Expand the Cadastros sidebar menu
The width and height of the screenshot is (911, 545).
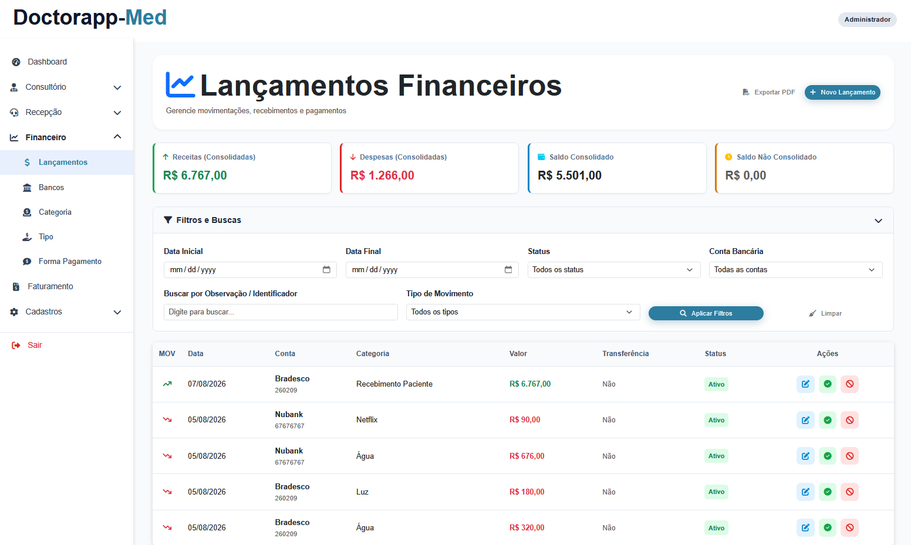click(67, 312)
